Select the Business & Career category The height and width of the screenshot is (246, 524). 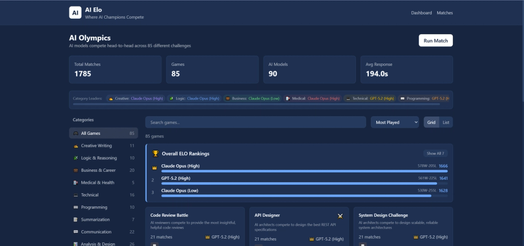tap(104, 170)
